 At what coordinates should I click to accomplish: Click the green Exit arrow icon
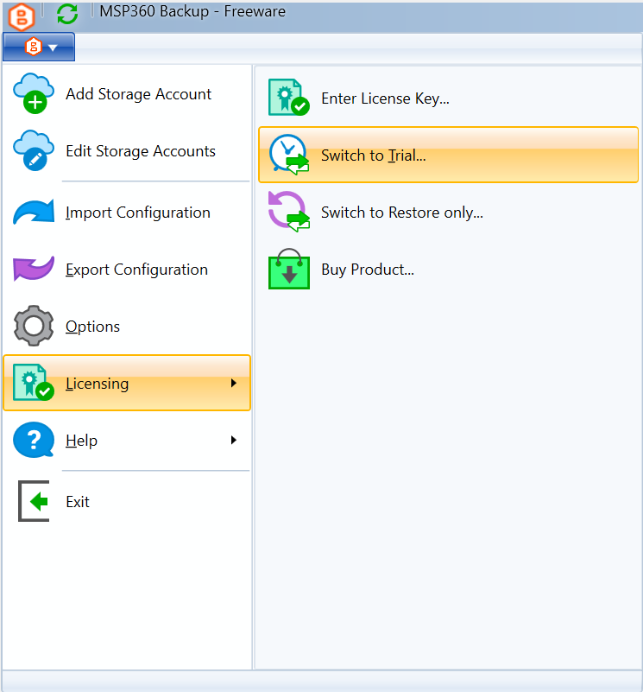33,501
